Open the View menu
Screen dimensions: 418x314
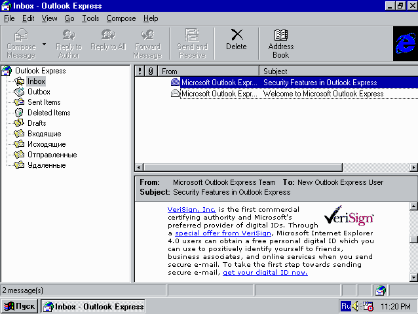(49, 18)
